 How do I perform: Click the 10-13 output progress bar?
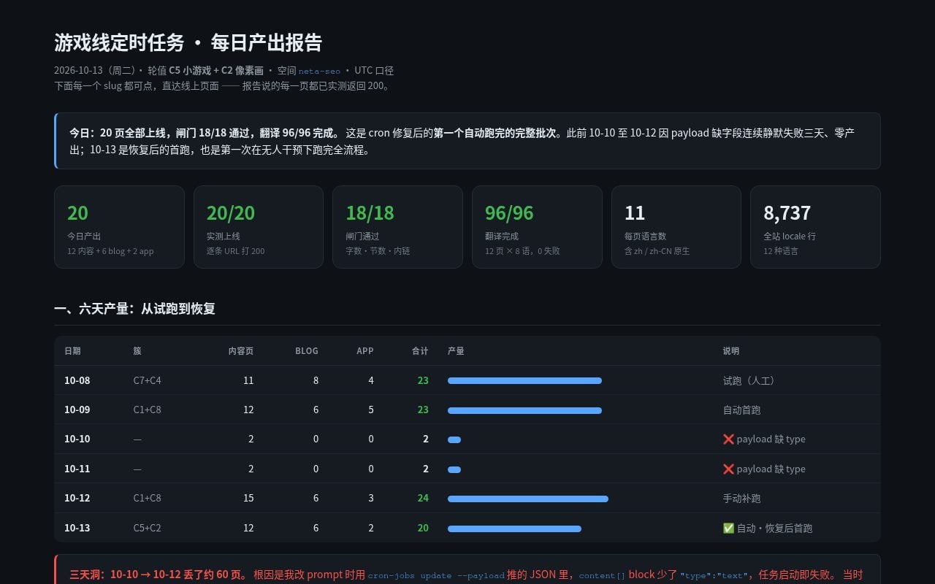point(514,529)
